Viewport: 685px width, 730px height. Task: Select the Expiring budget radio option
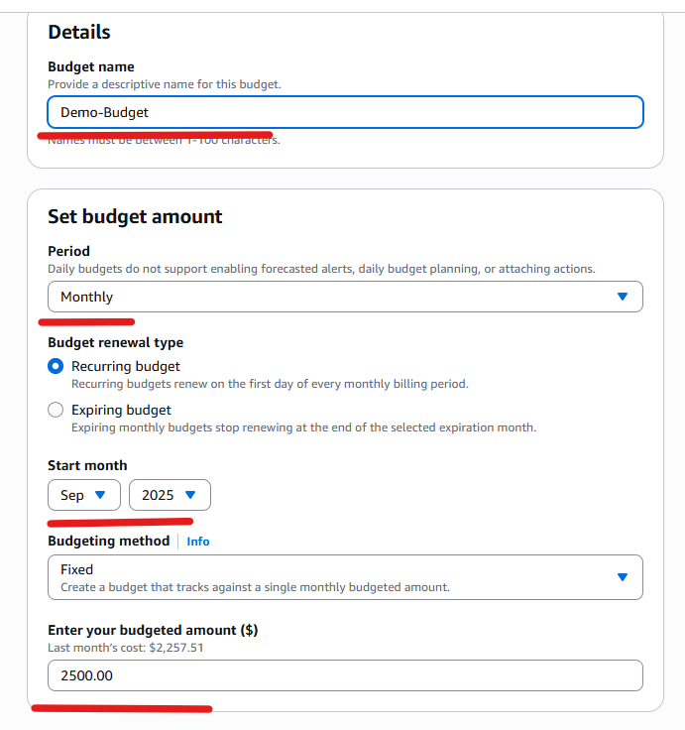click(56, 410)
